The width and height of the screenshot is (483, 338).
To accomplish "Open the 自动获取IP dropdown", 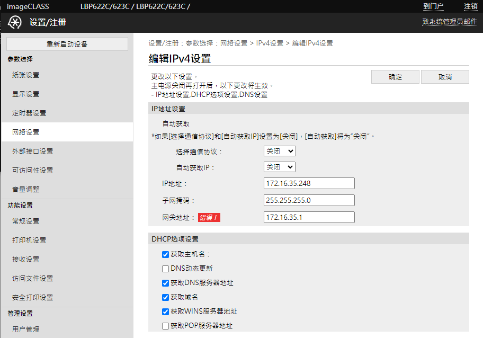I will 280,167.
